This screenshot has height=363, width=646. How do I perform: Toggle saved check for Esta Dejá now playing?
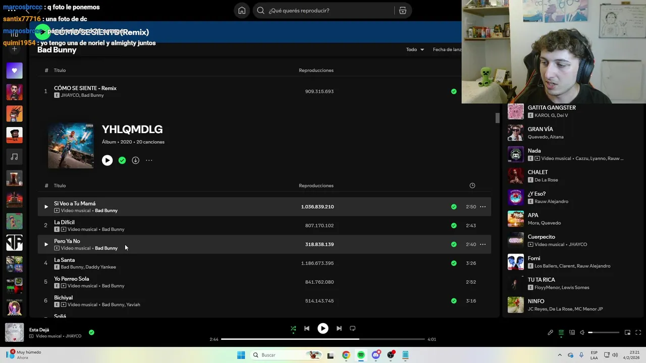click(91, 333)
